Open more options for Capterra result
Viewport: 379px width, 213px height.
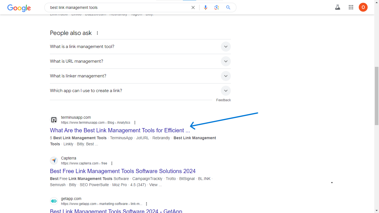[112, 163]
